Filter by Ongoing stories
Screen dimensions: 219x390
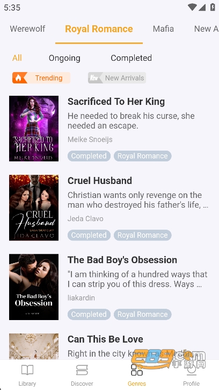(x=64, y=58)
